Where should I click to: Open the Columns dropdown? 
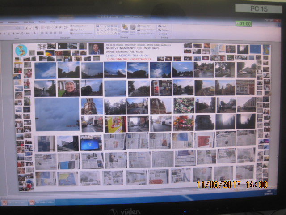tap(61, 33)
